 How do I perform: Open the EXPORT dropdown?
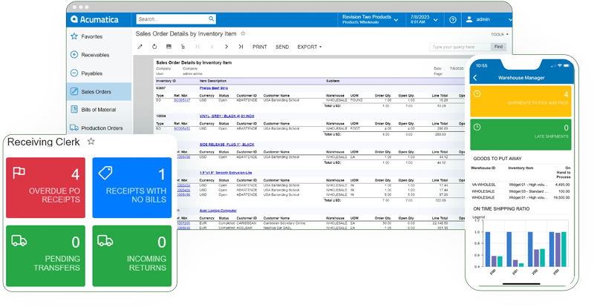click(310, 47)
